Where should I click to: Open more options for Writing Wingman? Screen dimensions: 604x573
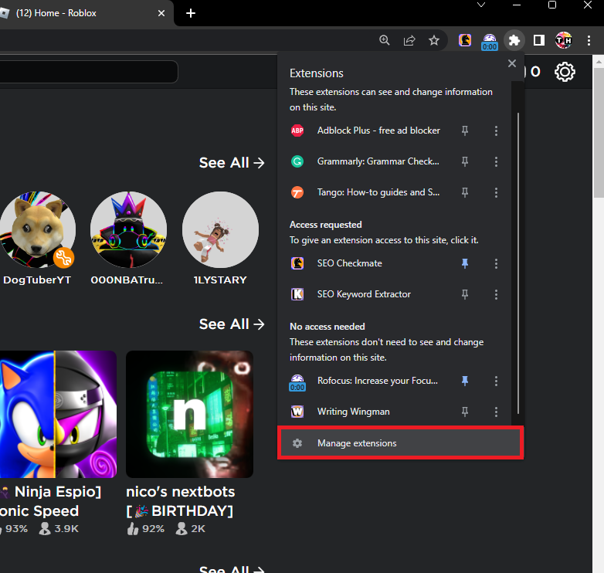[496, 412]
